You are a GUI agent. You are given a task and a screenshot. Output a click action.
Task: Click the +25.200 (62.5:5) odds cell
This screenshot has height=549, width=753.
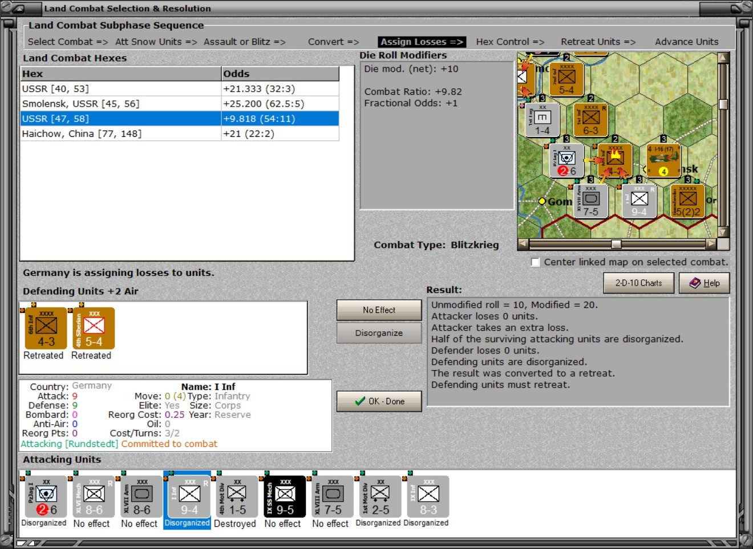[280, 104]
